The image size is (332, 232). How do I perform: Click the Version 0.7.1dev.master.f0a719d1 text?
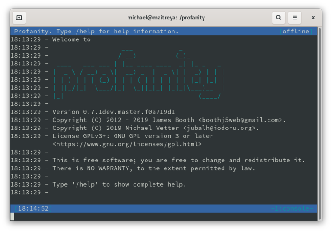pyautogui.click(x=114, y=112)
